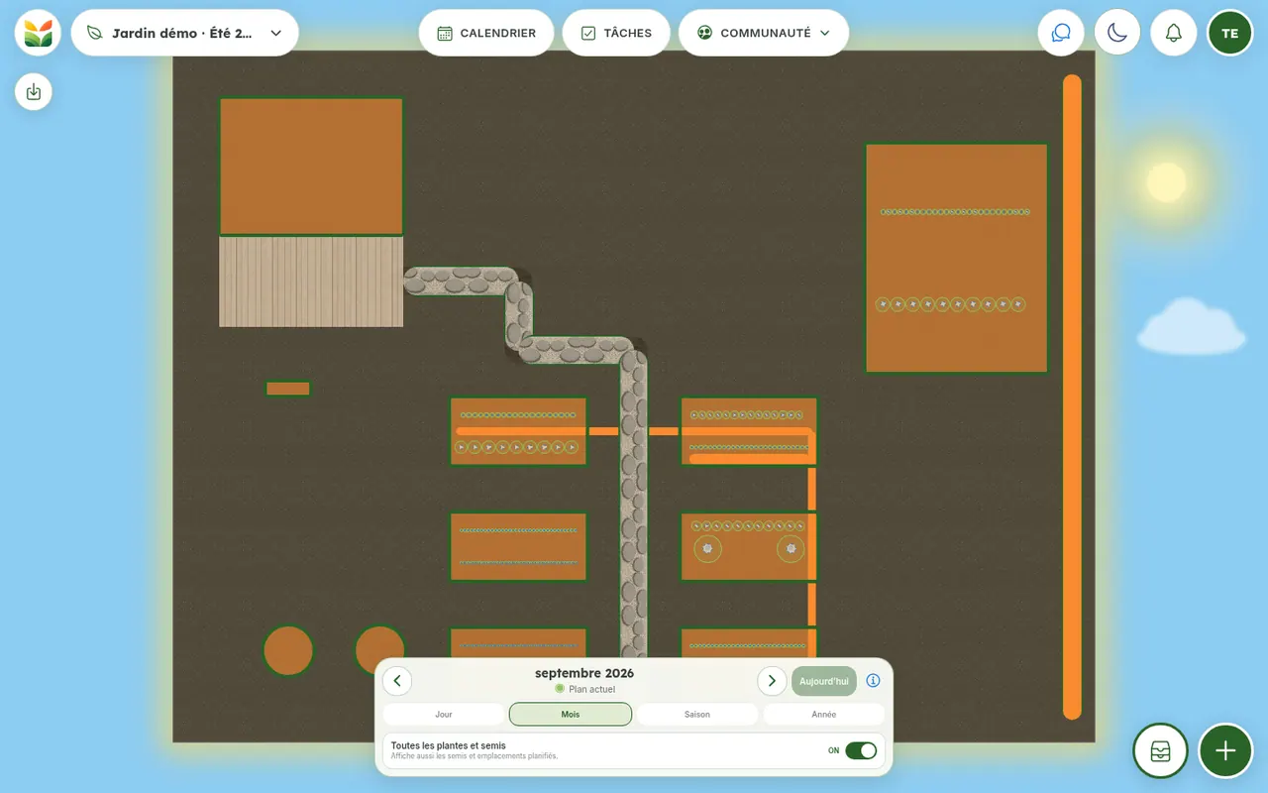1268x793 pixels.
Task: Click the Communauté globe icon
Action: coord(704,33)
